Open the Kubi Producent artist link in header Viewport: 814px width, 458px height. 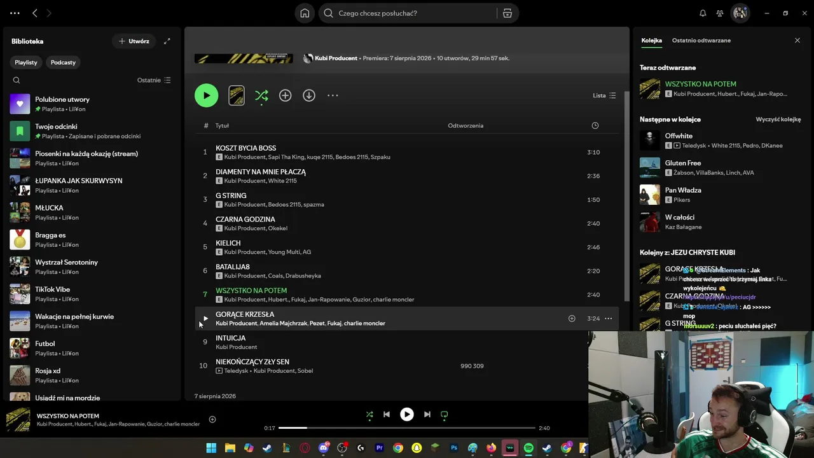(336, 58)
